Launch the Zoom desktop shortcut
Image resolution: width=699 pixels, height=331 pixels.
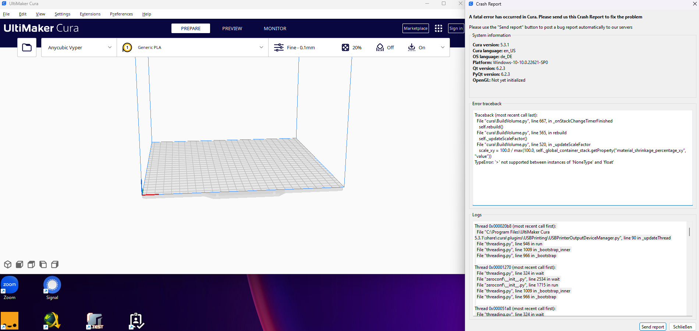click(9, 285)
